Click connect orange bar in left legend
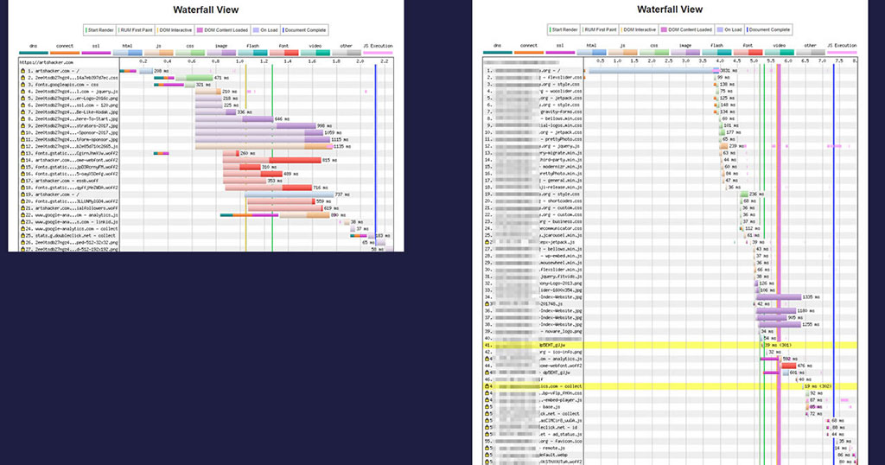The width and height of the screenshot is (885, 465). click(x=65, y=53)
